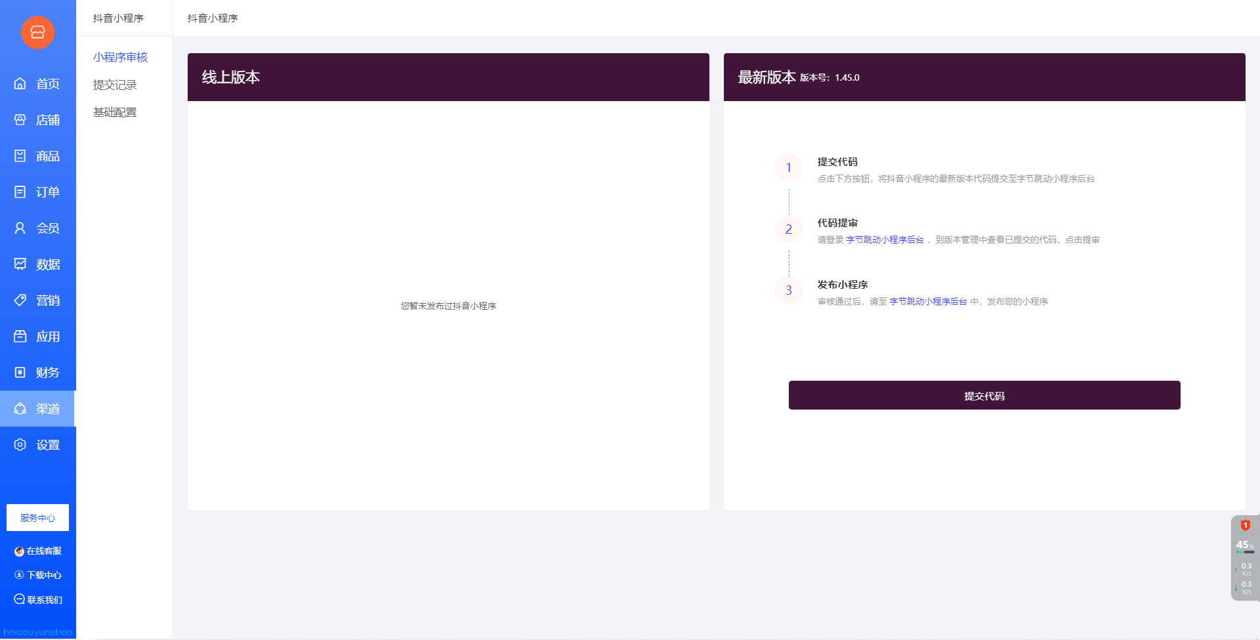Click the 商品 goods icon
The width and height of the screenshot is (1260, 640).
(x=20, y=156)
